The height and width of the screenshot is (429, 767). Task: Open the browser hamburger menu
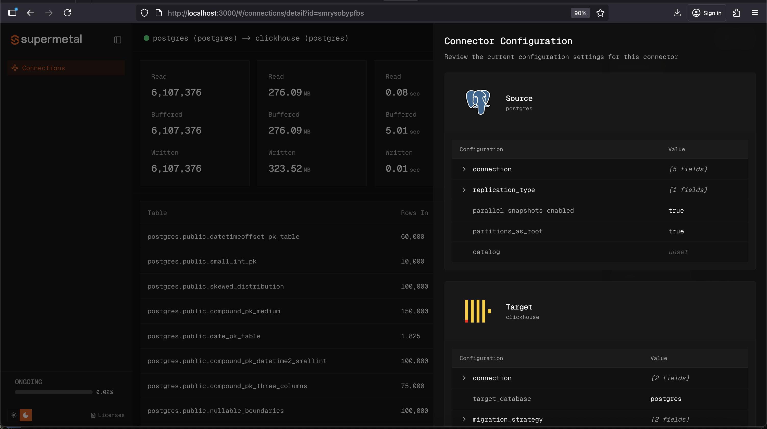755,13
